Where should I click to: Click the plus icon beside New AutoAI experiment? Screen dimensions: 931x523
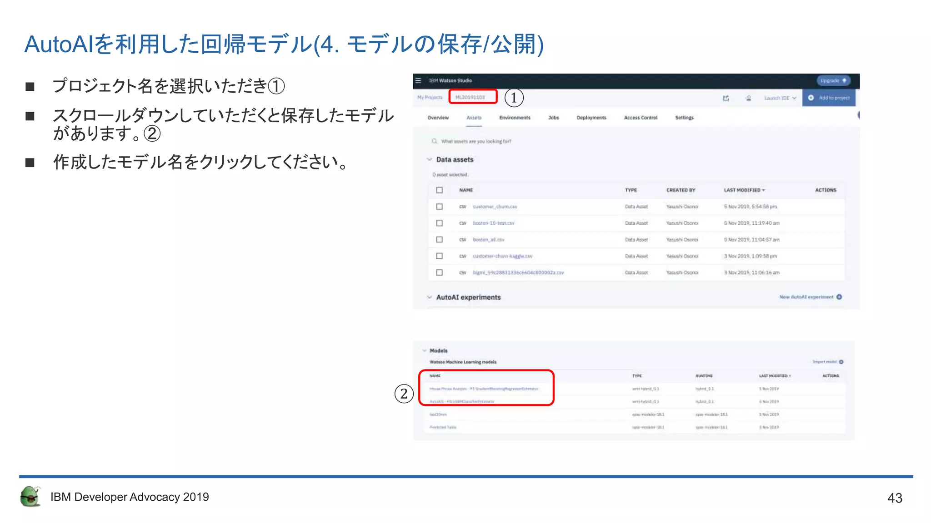tap(839, 297)
